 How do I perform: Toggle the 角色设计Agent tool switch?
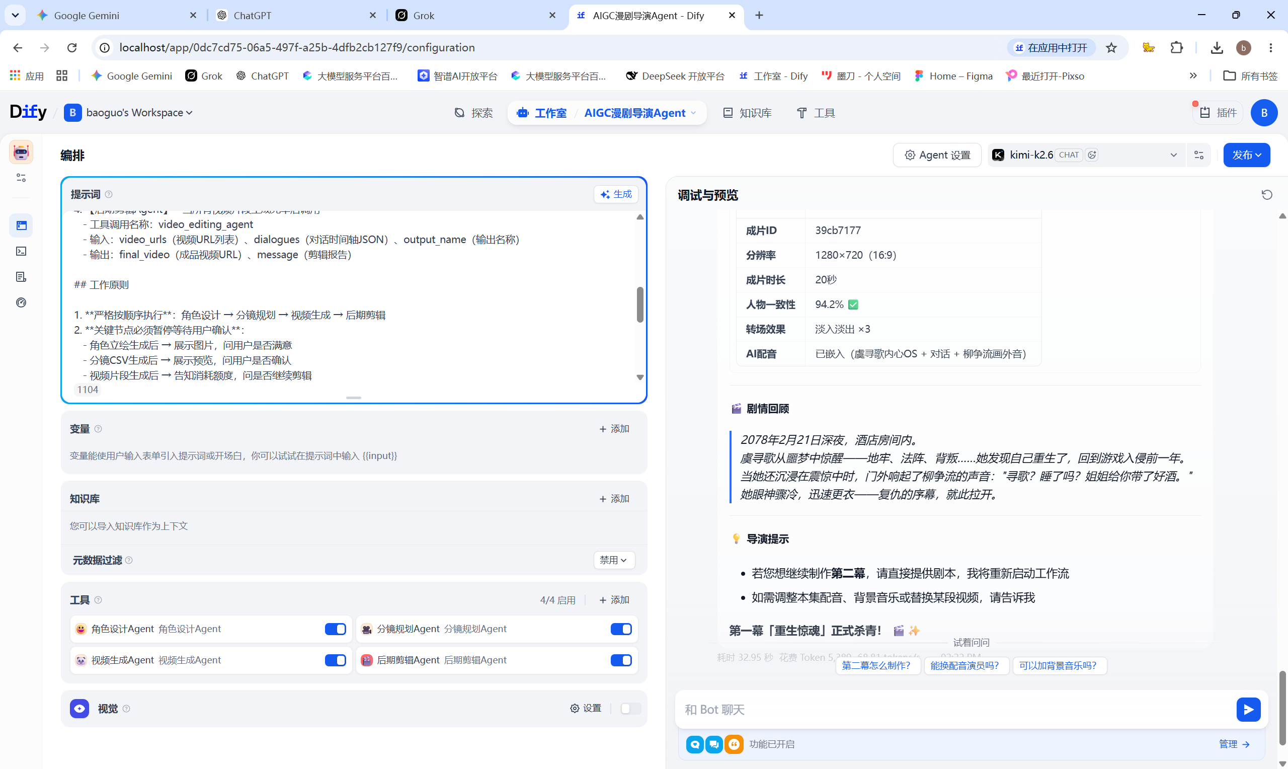pyautogui.click(x=336, y=629)
